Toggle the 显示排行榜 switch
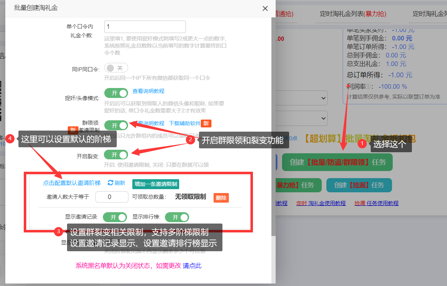447x286 pixels. (177, 217)
